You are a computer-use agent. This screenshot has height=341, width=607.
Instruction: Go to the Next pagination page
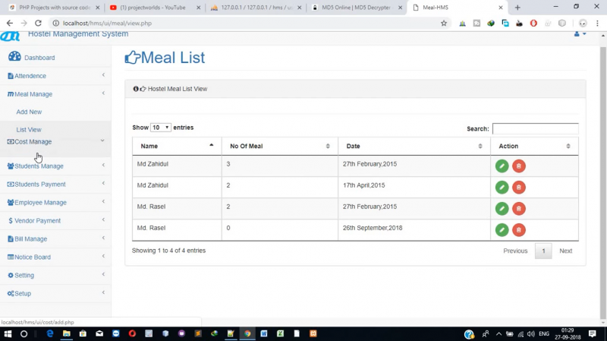tap(565, 251)
